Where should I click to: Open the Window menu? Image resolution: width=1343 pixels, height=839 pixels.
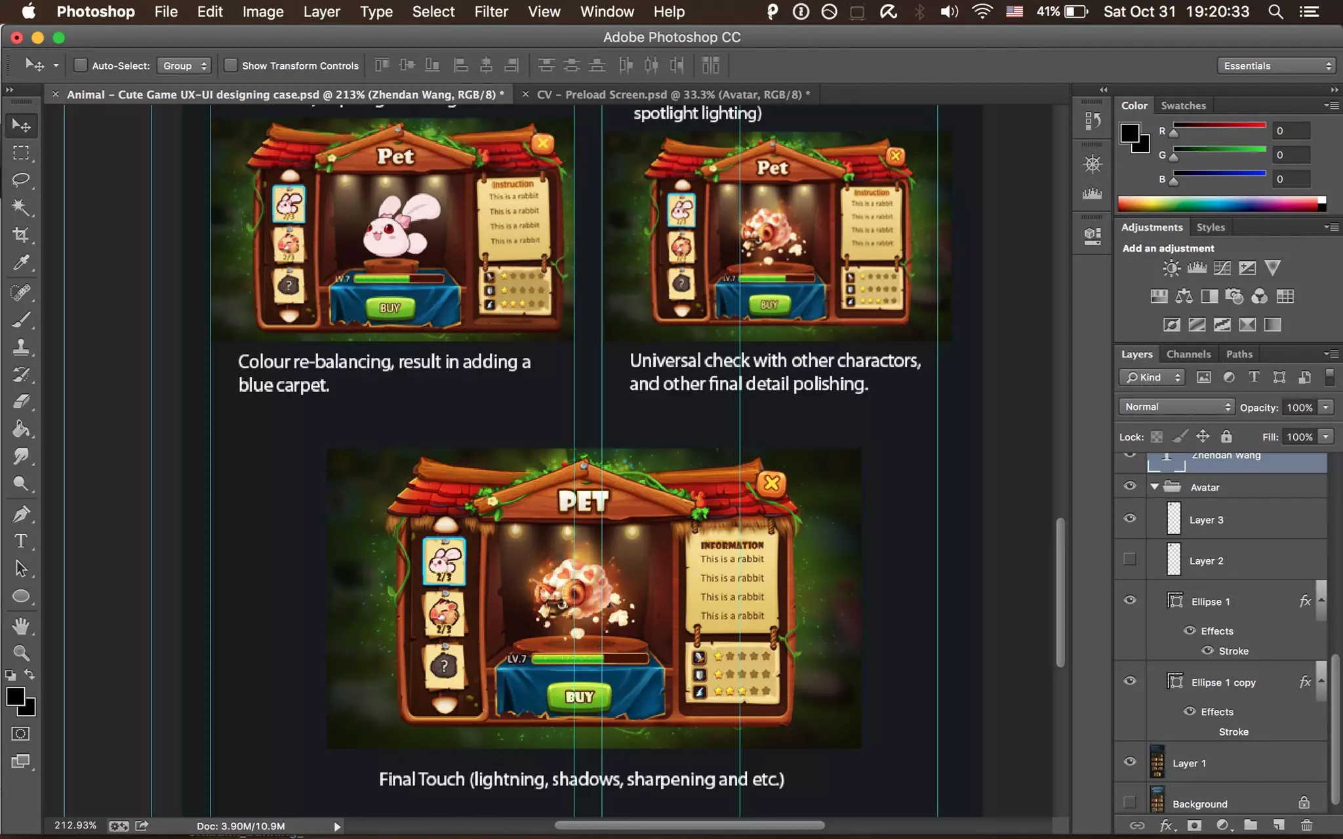tap(607, 12)
